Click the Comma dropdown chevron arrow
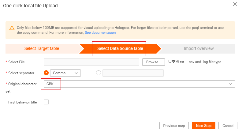This screenshot has width=242, height=133. coord(76,73)
